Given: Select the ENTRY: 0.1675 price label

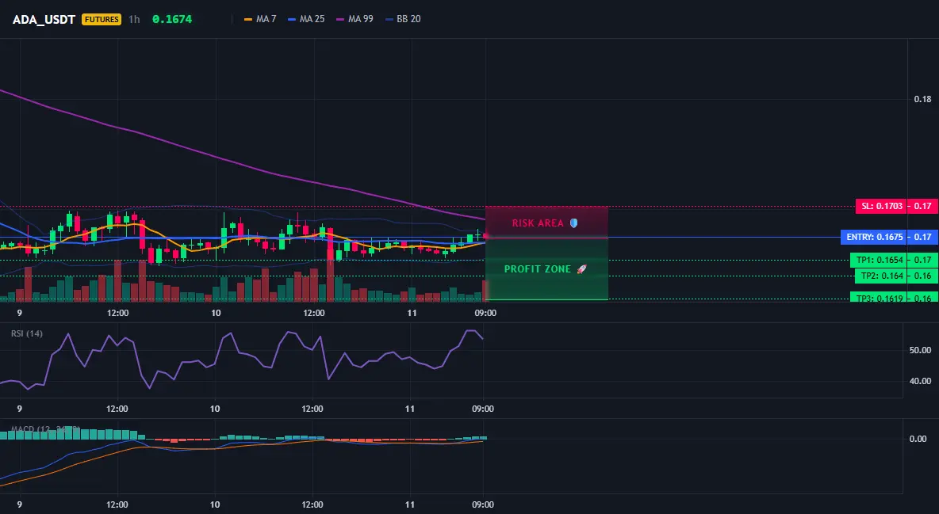Looking at the screenshot, I should tap(874, 237).
